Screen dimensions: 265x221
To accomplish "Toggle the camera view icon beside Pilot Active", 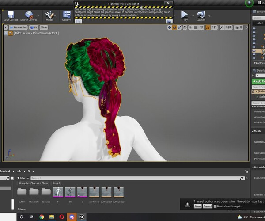I will 11,33.
